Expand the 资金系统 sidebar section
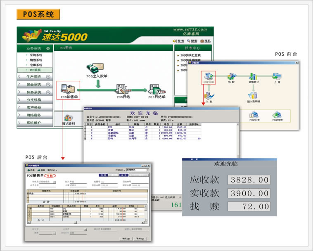The width and height of the screenshot is (313, 251). tap(48, 85)
